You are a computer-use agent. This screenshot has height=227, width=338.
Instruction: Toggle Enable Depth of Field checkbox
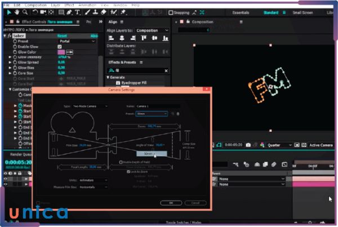click(121, 162)
